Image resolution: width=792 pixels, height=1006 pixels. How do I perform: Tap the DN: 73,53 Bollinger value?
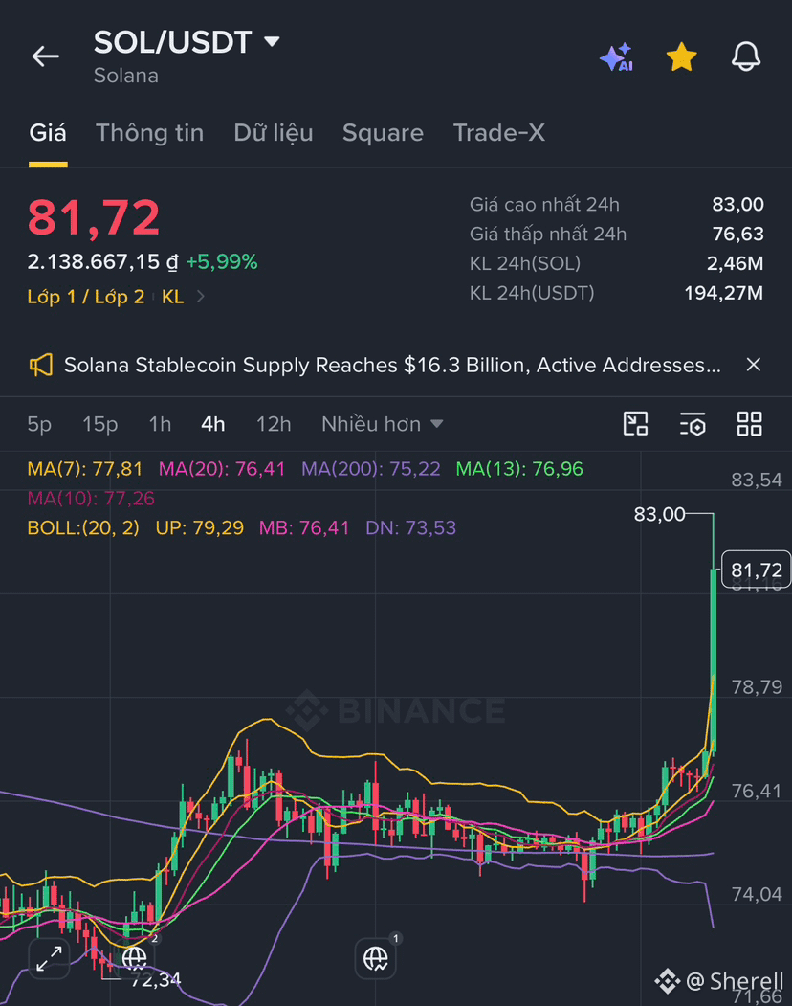coord(410,528)
